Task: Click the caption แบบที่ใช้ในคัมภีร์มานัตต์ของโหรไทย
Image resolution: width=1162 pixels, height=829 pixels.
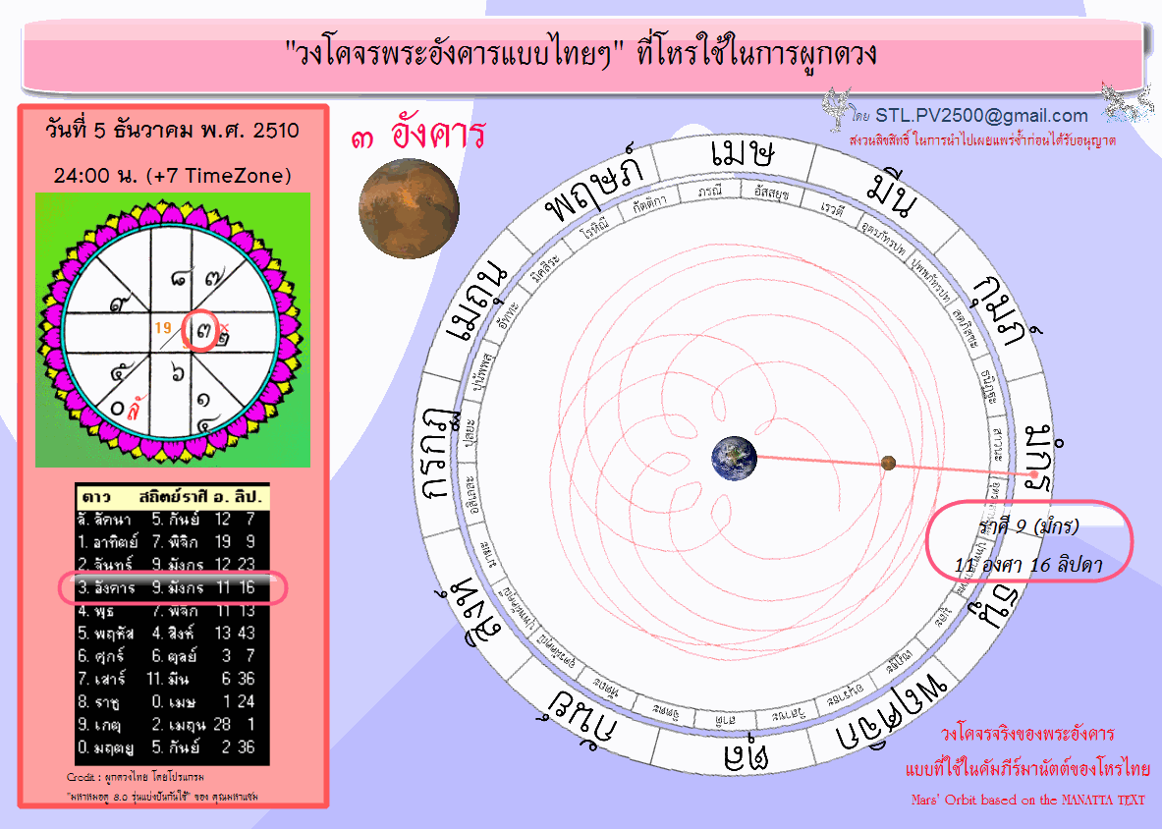Action: [x=1027, y=769]
